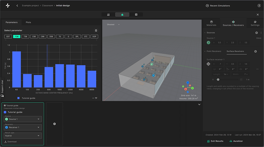Click the Y axis on orientation gizmo
The image size is (264, 147).
(x=192, y=88)
